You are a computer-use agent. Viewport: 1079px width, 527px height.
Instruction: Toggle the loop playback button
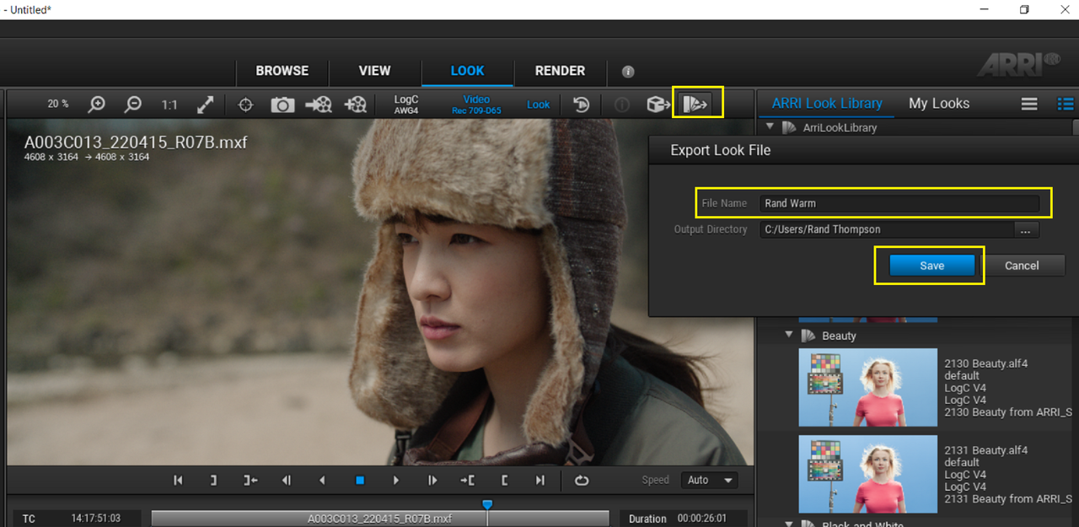582,480
